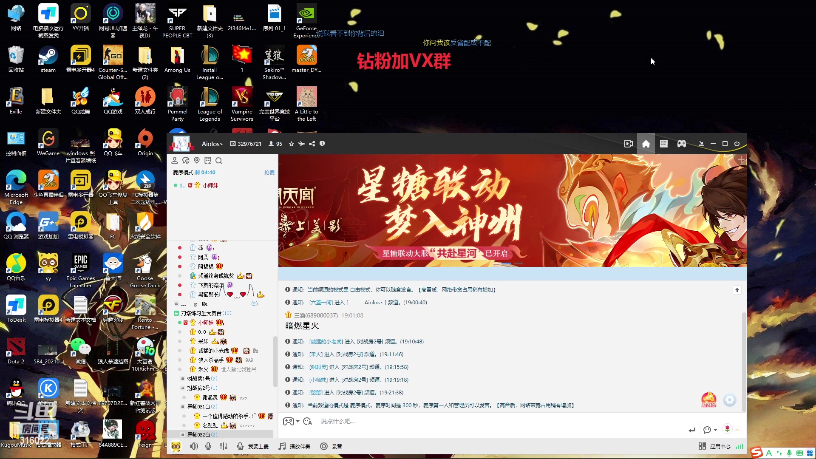The width and height of the screenshot is (816, 459).
Task: Click 小师妹 in the mic queue list
Action: point(210,185)
